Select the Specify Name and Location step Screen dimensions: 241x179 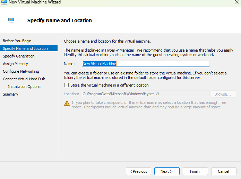pos(25,48)
